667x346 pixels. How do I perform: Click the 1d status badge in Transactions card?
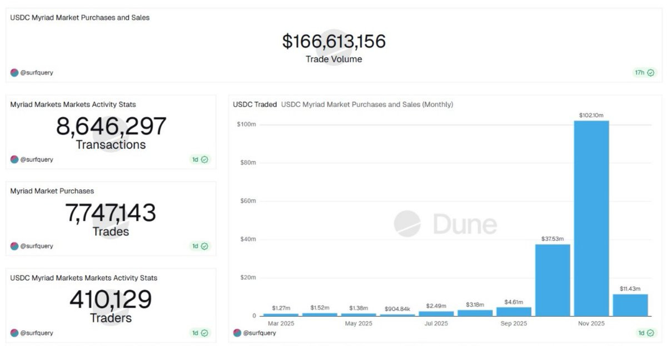pos(200,159)
